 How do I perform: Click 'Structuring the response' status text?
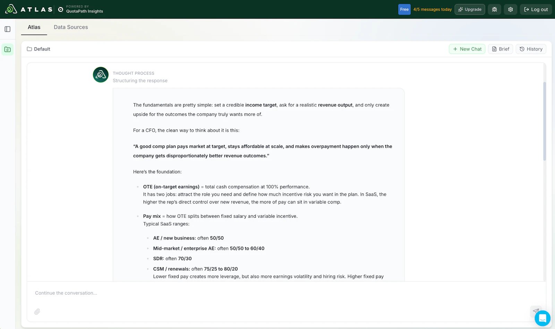[140, 80]
